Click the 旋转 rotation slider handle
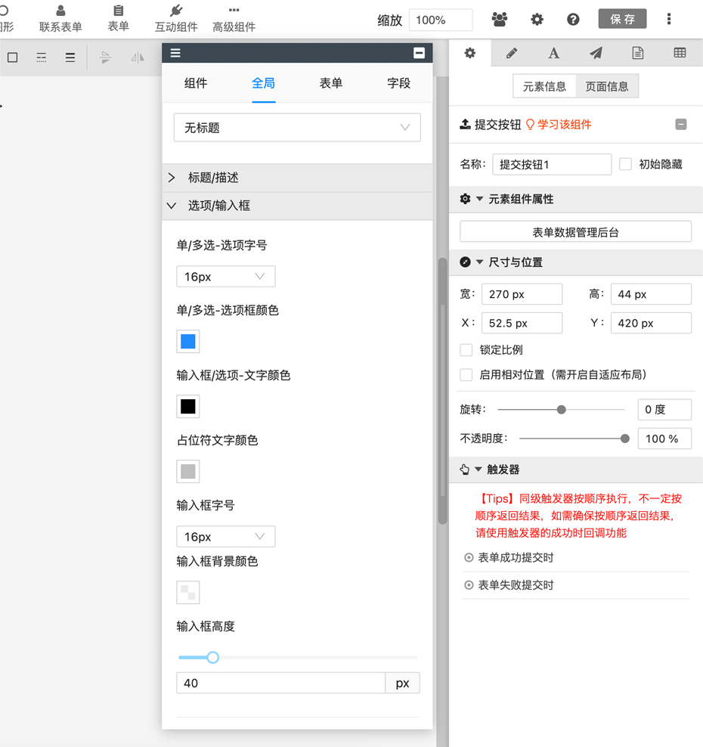The image size is (703, 747). 562,410
